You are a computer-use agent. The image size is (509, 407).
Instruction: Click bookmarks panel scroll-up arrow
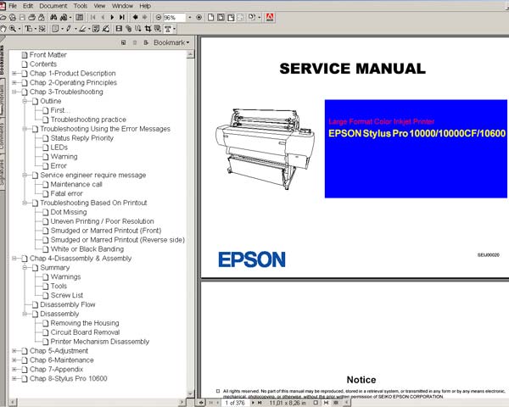[191, 54]
